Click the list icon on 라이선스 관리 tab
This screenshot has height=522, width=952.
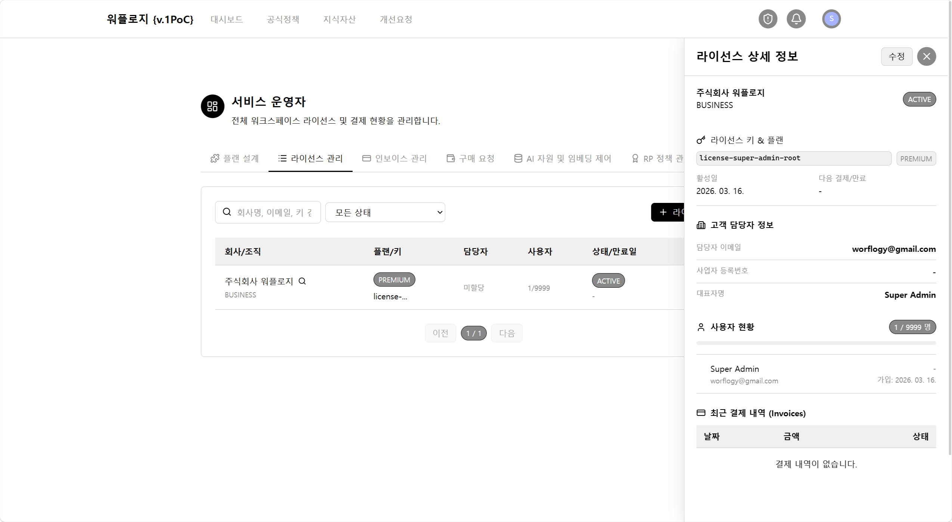282,158
